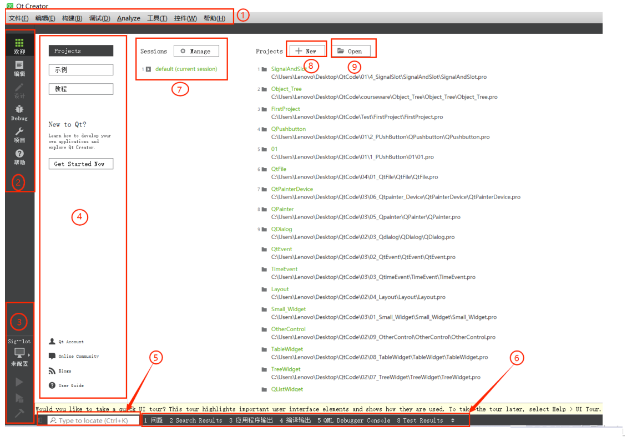
Task: Build project with the hammer icon
Action: (19, 413)
